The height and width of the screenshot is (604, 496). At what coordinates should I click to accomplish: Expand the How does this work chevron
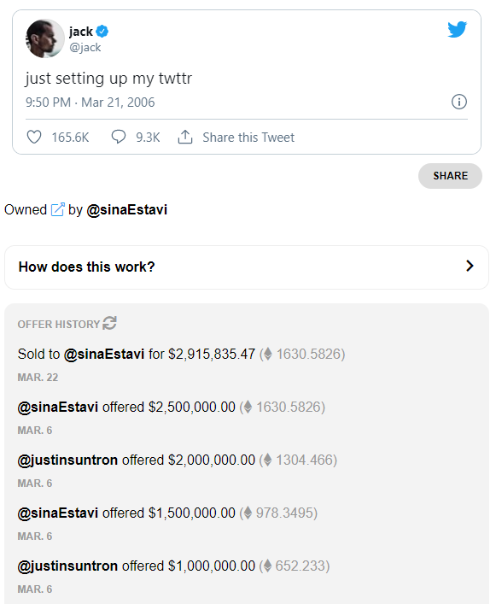[x=470, y=266]
